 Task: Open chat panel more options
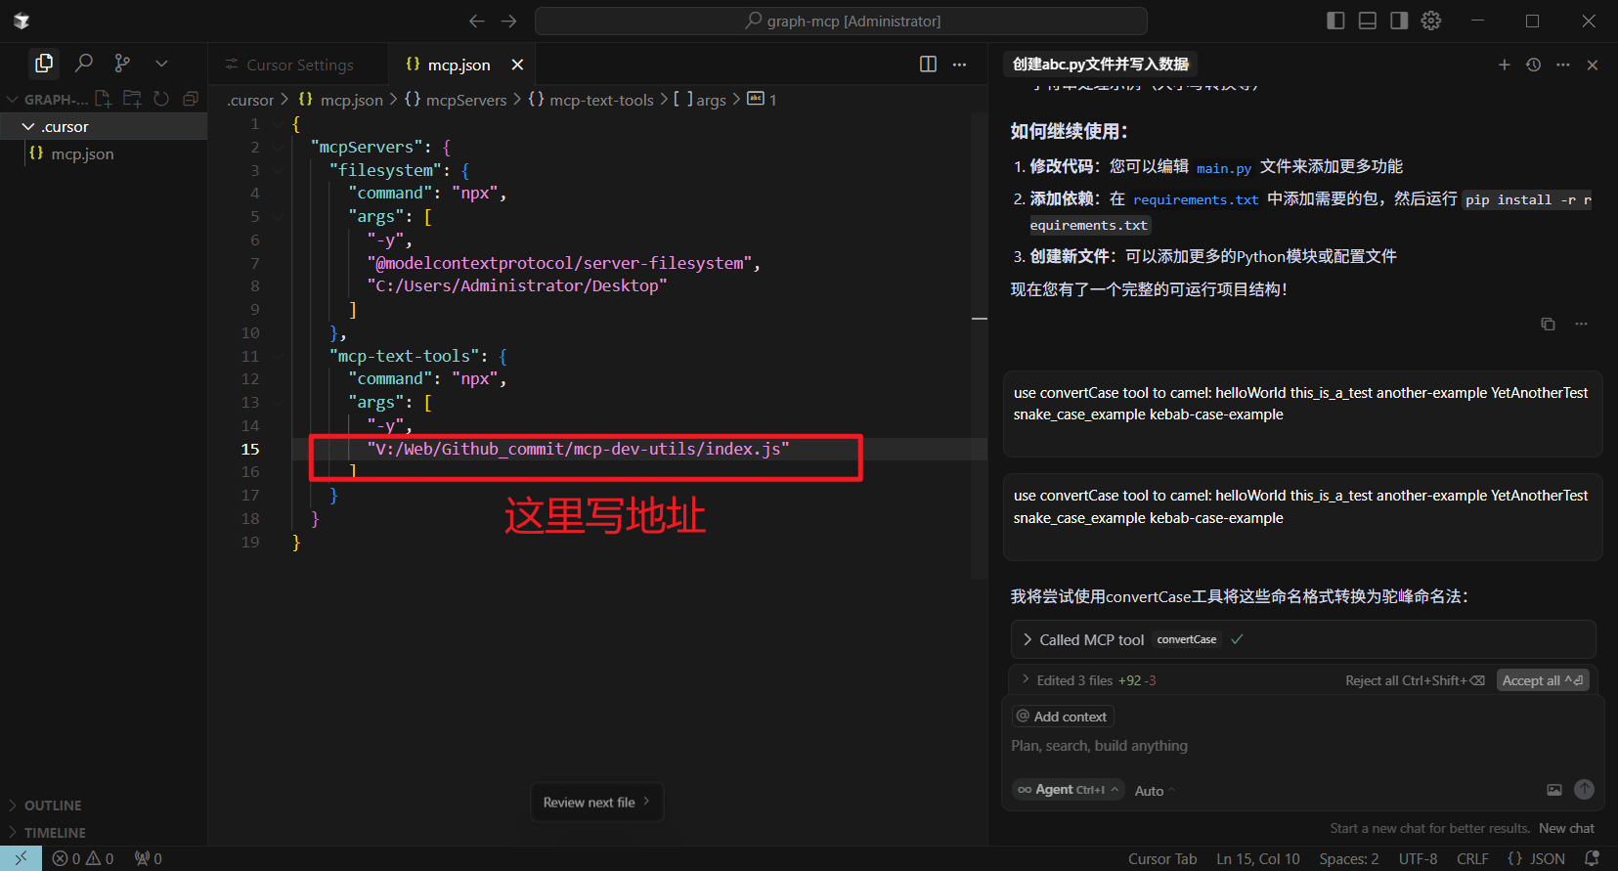tap(1563, 65)
